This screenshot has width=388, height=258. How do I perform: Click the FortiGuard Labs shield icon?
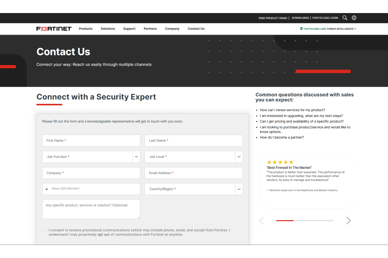pos(301,28)
